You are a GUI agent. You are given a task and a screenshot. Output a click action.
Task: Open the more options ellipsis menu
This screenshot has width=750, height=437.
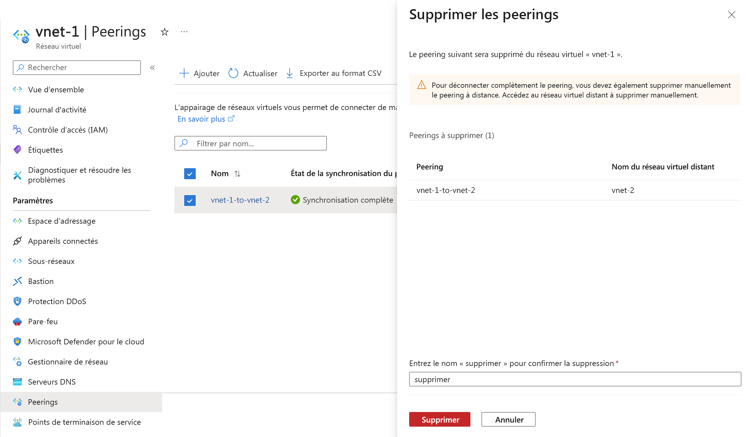click(x=184, y=31)
